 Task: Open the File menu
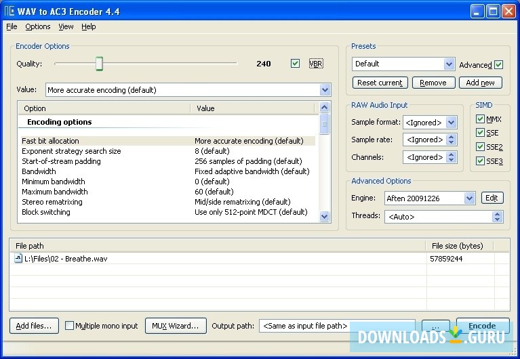[x=12, y=26]
